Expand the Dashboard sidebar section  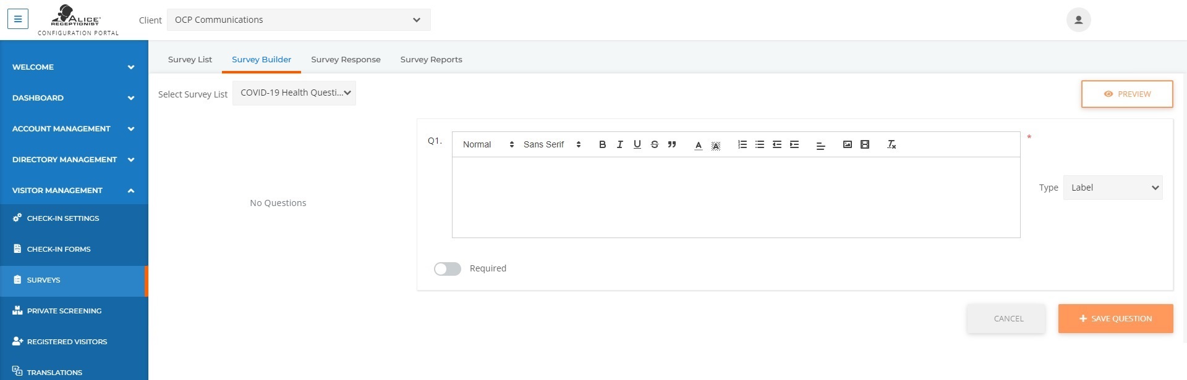(x=74, y=97)
